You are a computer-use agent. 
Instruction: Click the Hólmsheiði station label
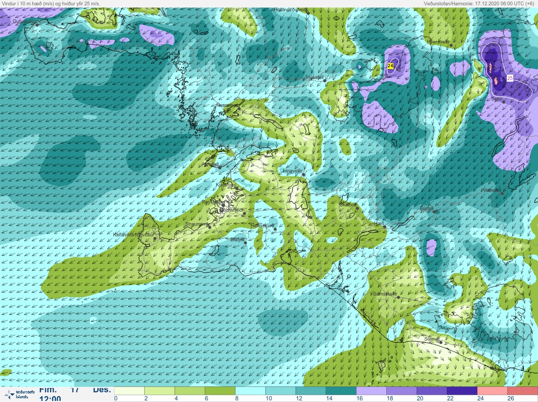coord(231,210)
